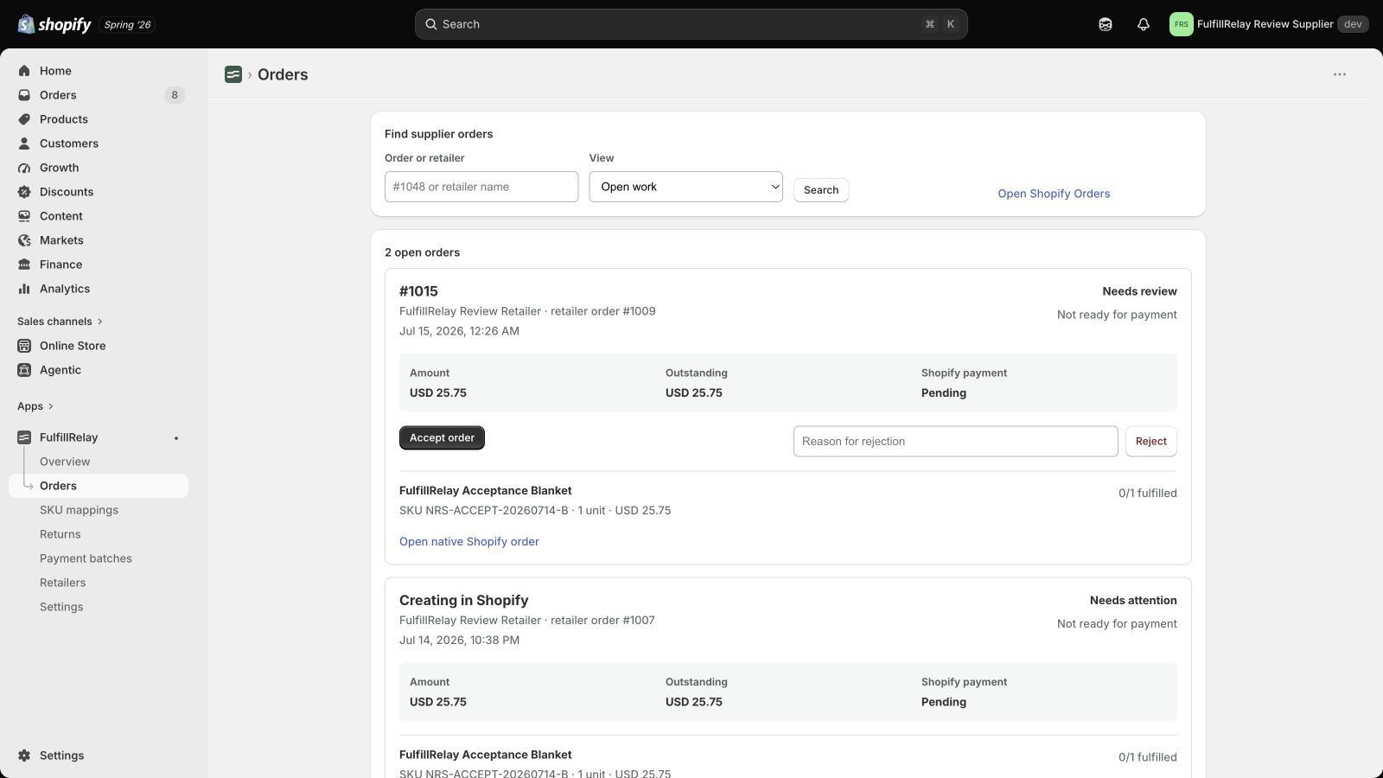The height and width of the screenshot is (778, 1383).
Task: Click the Online Store icon
Action: [24, 346]
